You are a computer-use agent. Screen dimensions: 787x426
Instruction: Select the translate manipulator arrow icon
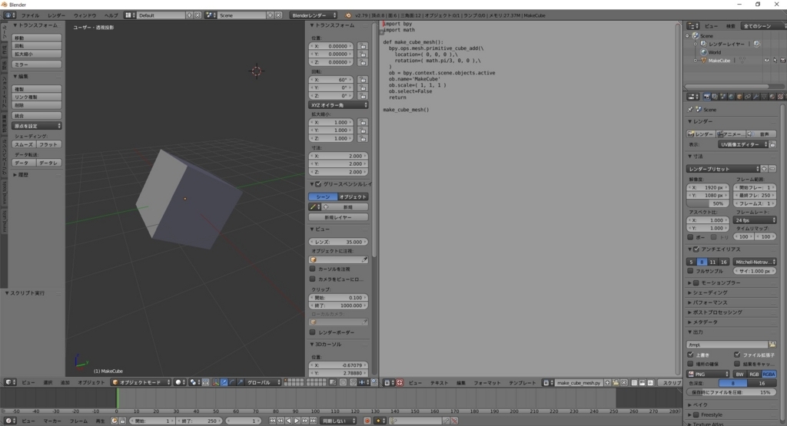(224, 382)
